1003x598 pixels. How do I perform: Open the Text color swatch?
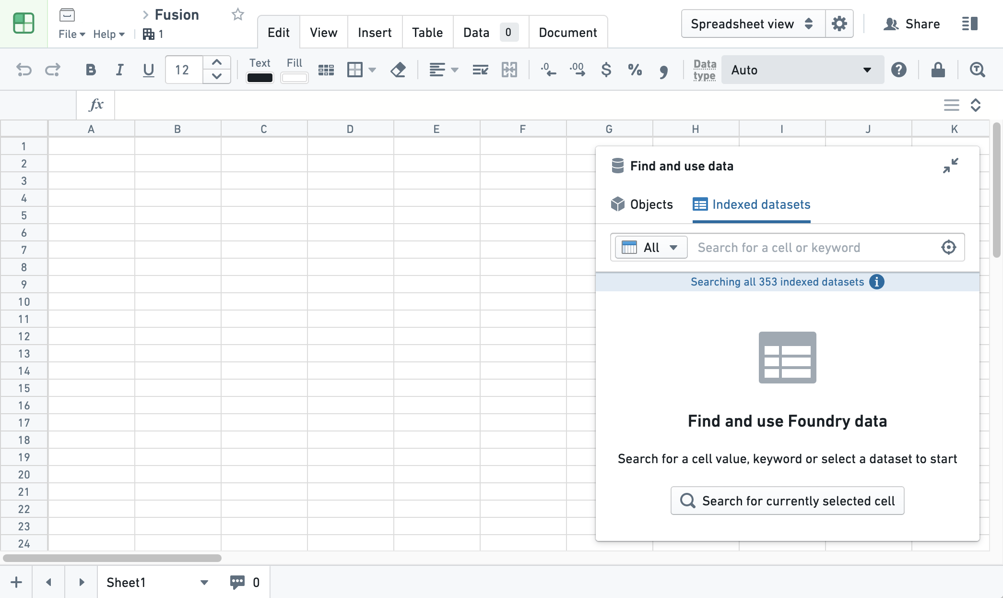pos(260,78)
